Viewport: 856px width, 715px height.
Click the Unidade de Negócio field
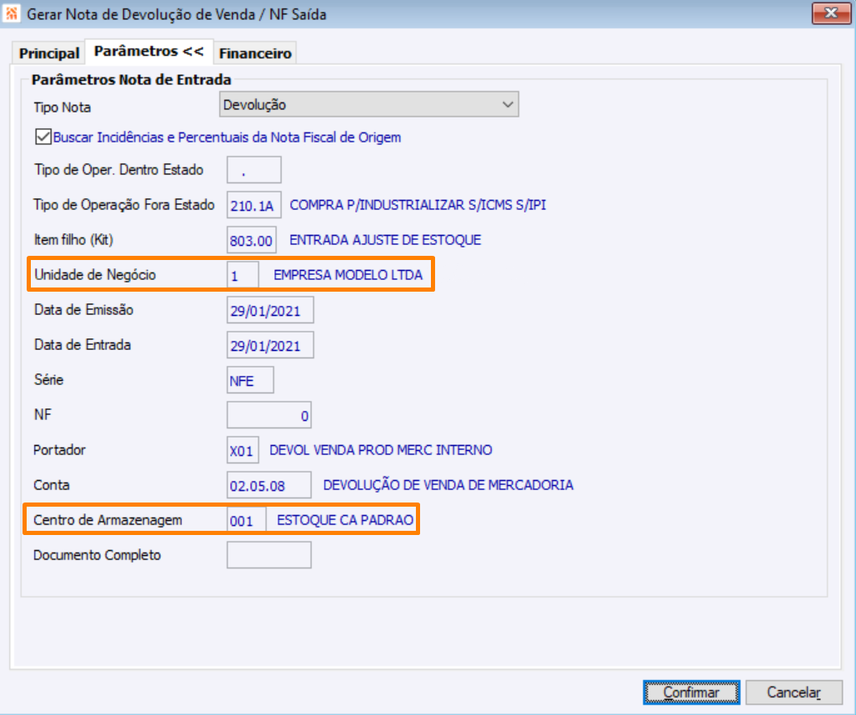(x=243, y=274)
